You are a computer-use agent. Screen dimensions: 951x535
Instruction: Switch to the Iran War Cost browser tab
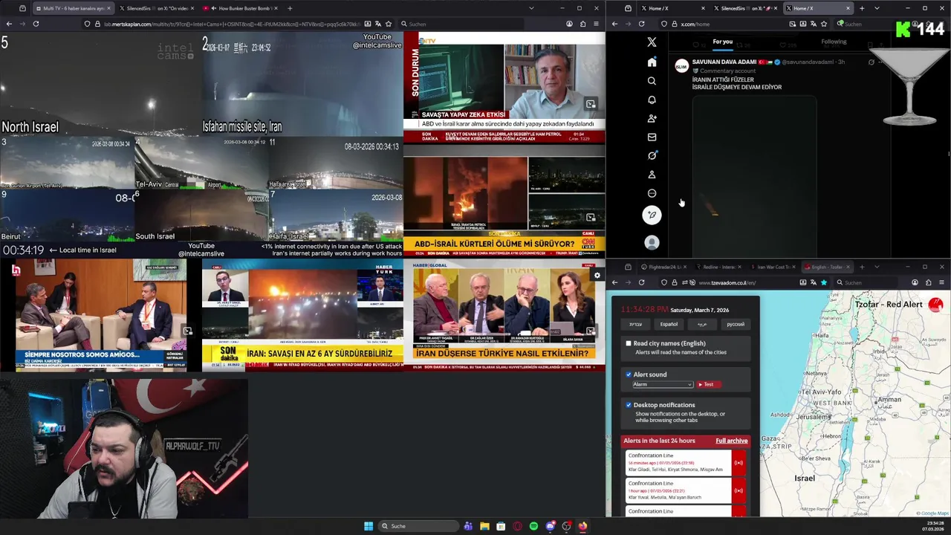click(x=773, y=267)
